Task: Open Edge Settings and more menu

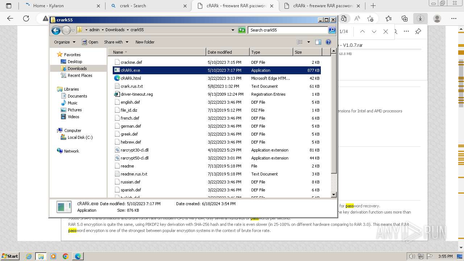Action: [454, 18]
